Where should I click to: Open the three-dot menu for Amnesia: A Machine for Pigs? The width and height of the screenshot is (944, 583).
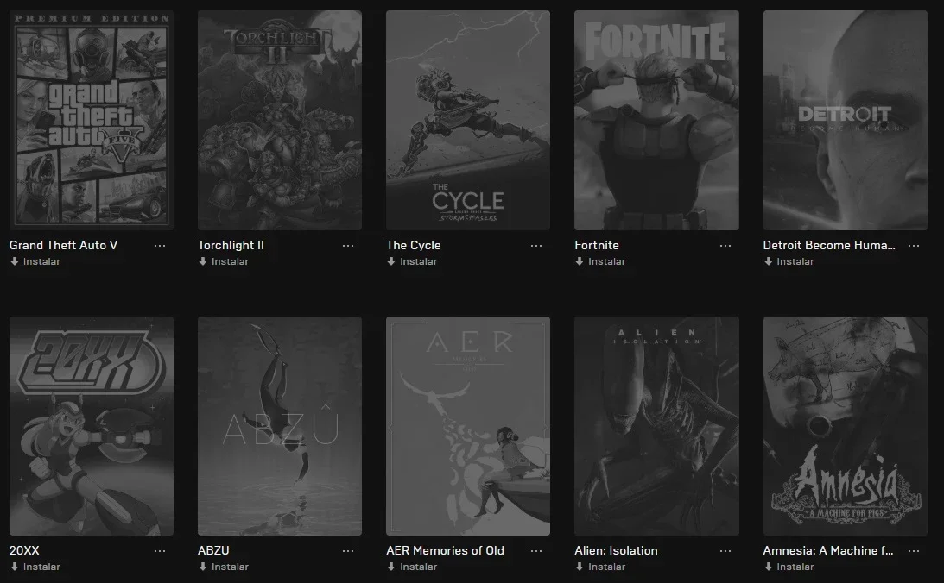pos(914,551)
